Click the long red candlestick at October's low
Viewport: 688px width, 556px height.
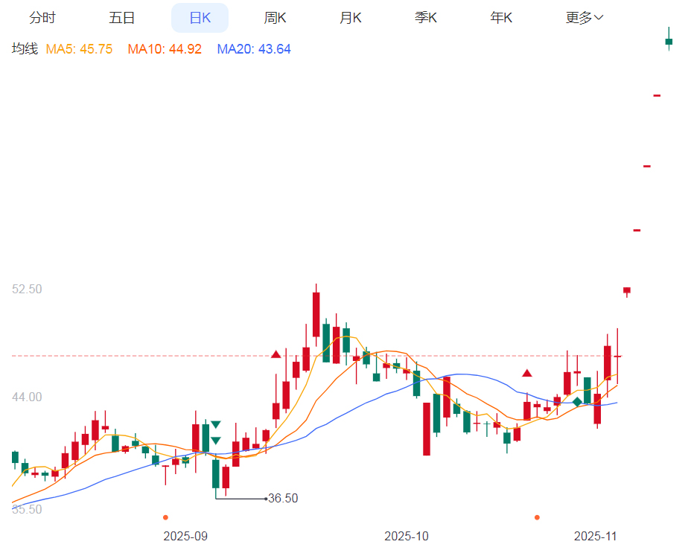click(427, 429)
